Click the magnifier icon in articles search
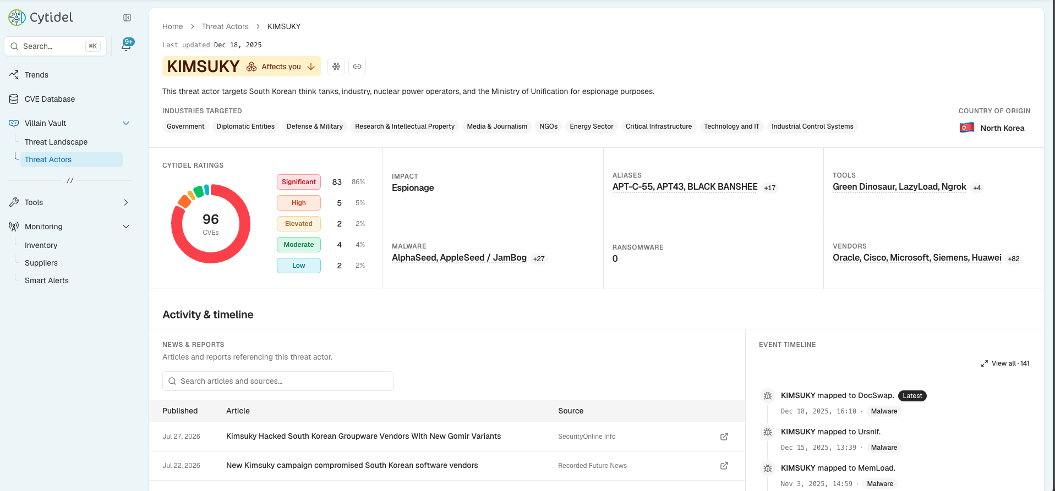The image size is (1055, 491). (172, 381)
